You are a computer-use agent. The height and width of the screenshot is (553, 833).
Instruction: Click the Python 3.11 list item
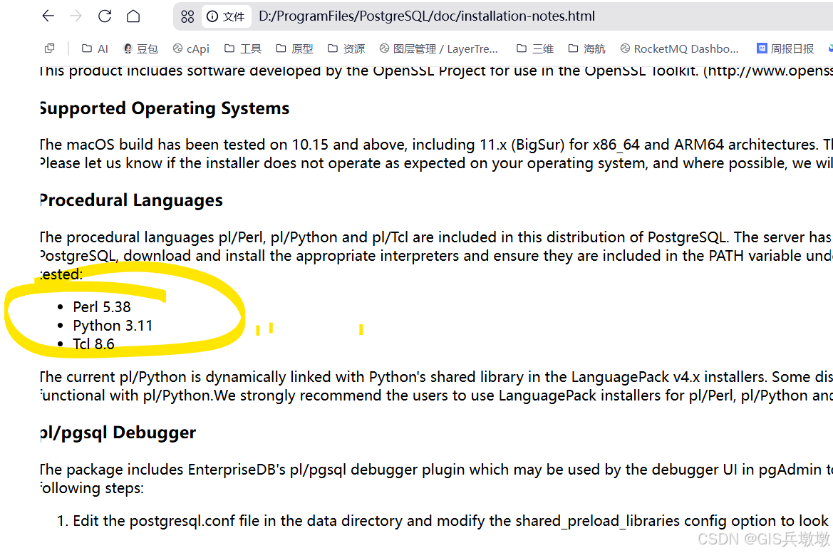[x=113, y=326]
